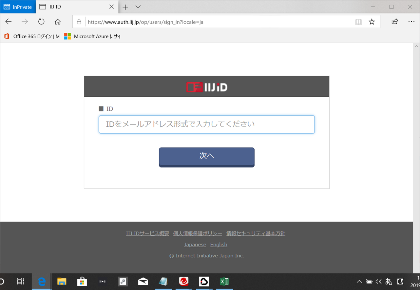Screen dimensions: 420x290
Task: Select the IIJ ID browser tab
Action: (77, 7)
